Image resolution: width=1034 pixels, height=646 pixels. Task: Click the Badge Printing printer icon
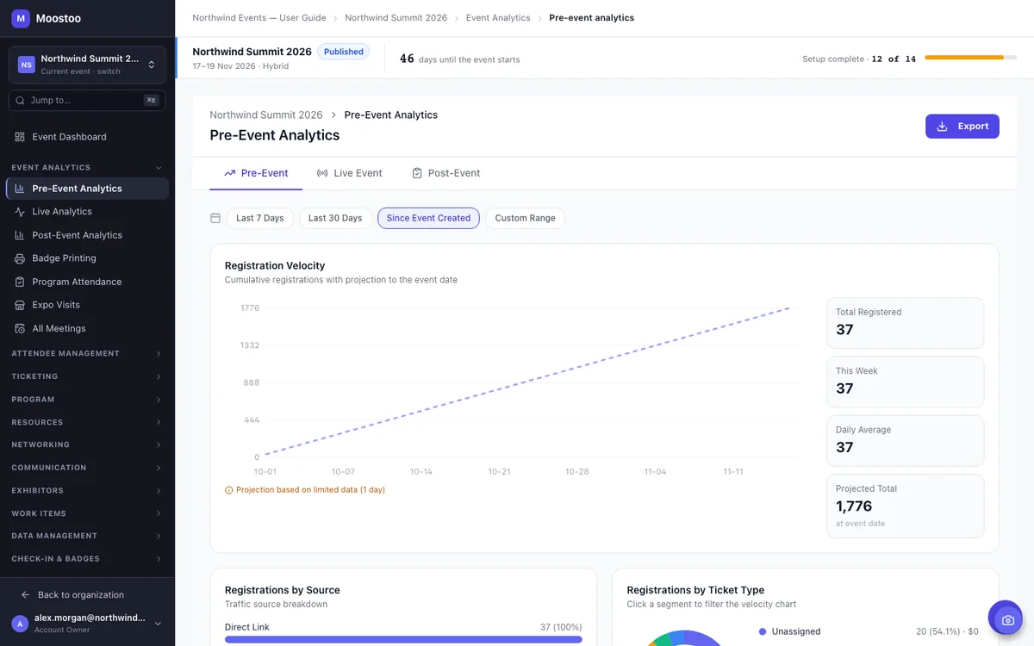pyautogui.click(x=20, y=258)
